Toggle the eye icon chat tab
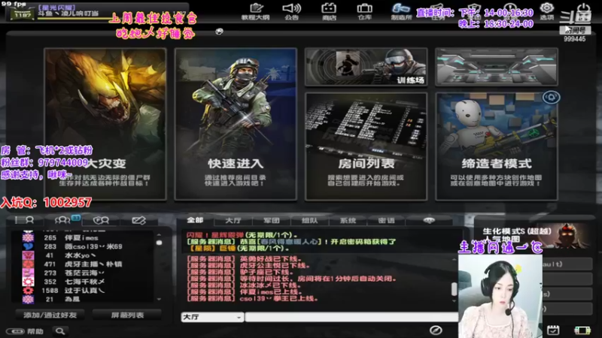 pyautogui.click(x=429, y=220)
